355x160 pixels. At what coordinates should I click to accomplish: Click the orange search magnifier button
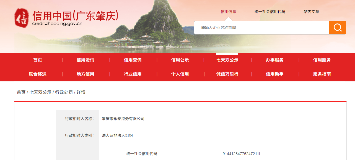337,28
